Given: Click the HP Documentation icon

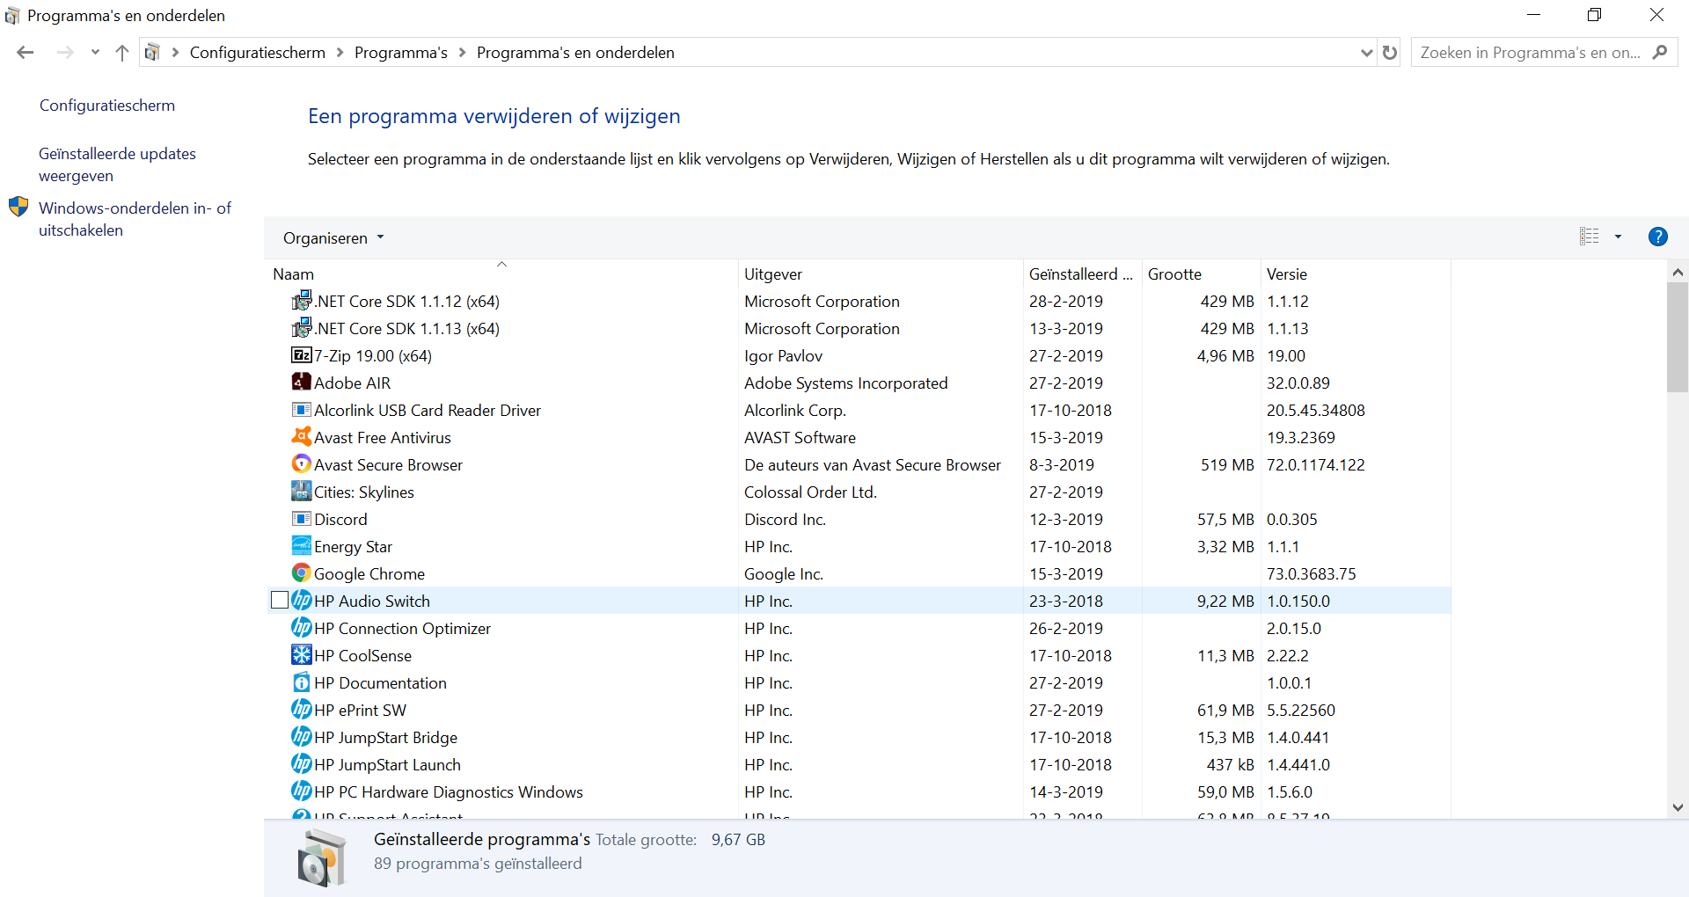Looking at the screenshot, I should [x=302, y=682].
